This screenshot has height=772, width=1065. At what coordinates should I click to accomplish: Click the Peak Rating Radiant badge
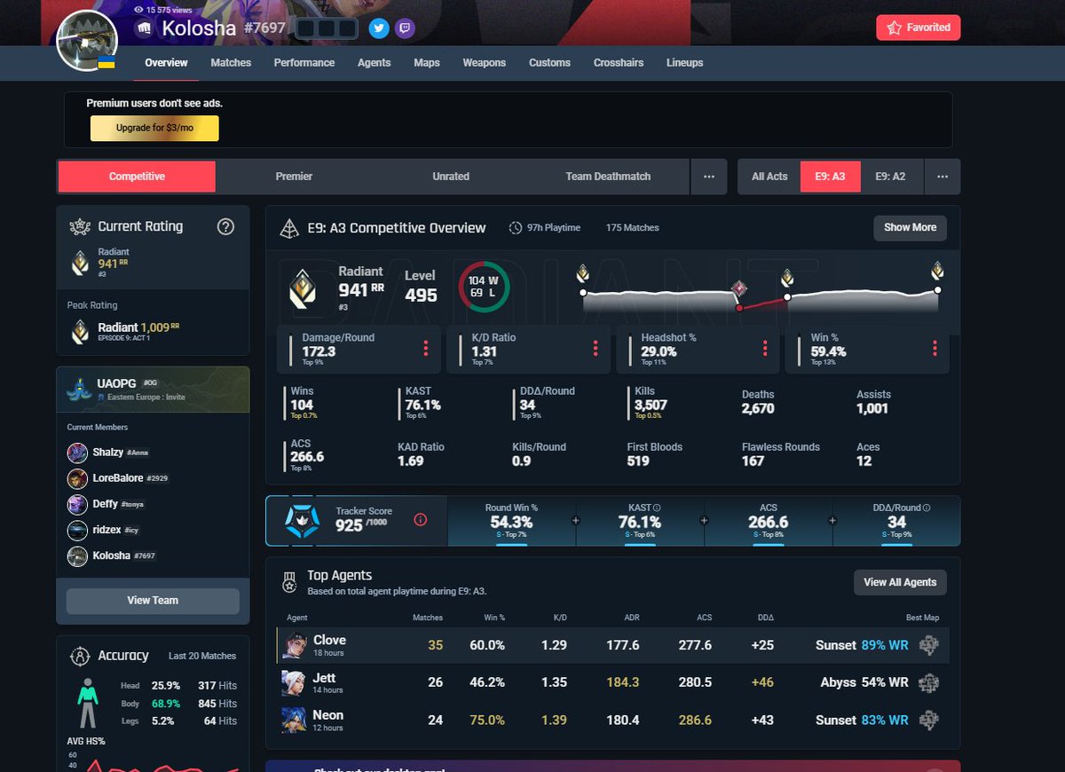[x=80, y=332]
